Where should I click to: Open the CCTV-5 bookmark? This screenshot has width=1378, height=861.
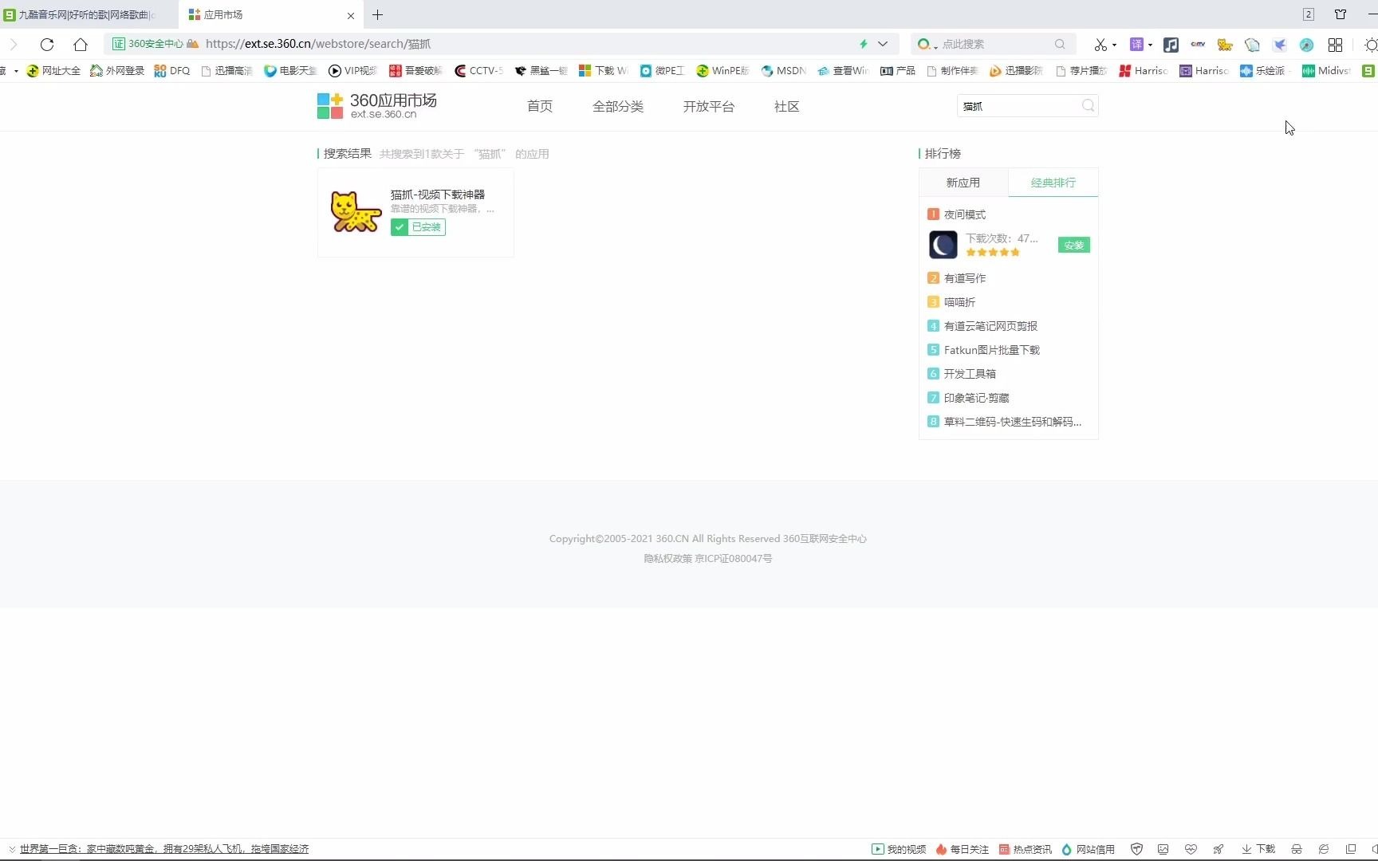(478, 71)
